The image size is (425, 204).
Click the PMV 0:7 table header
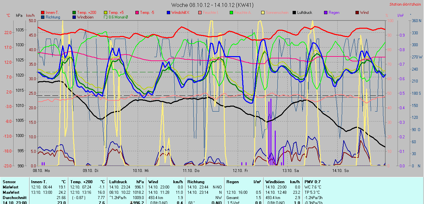pos(313,182)
